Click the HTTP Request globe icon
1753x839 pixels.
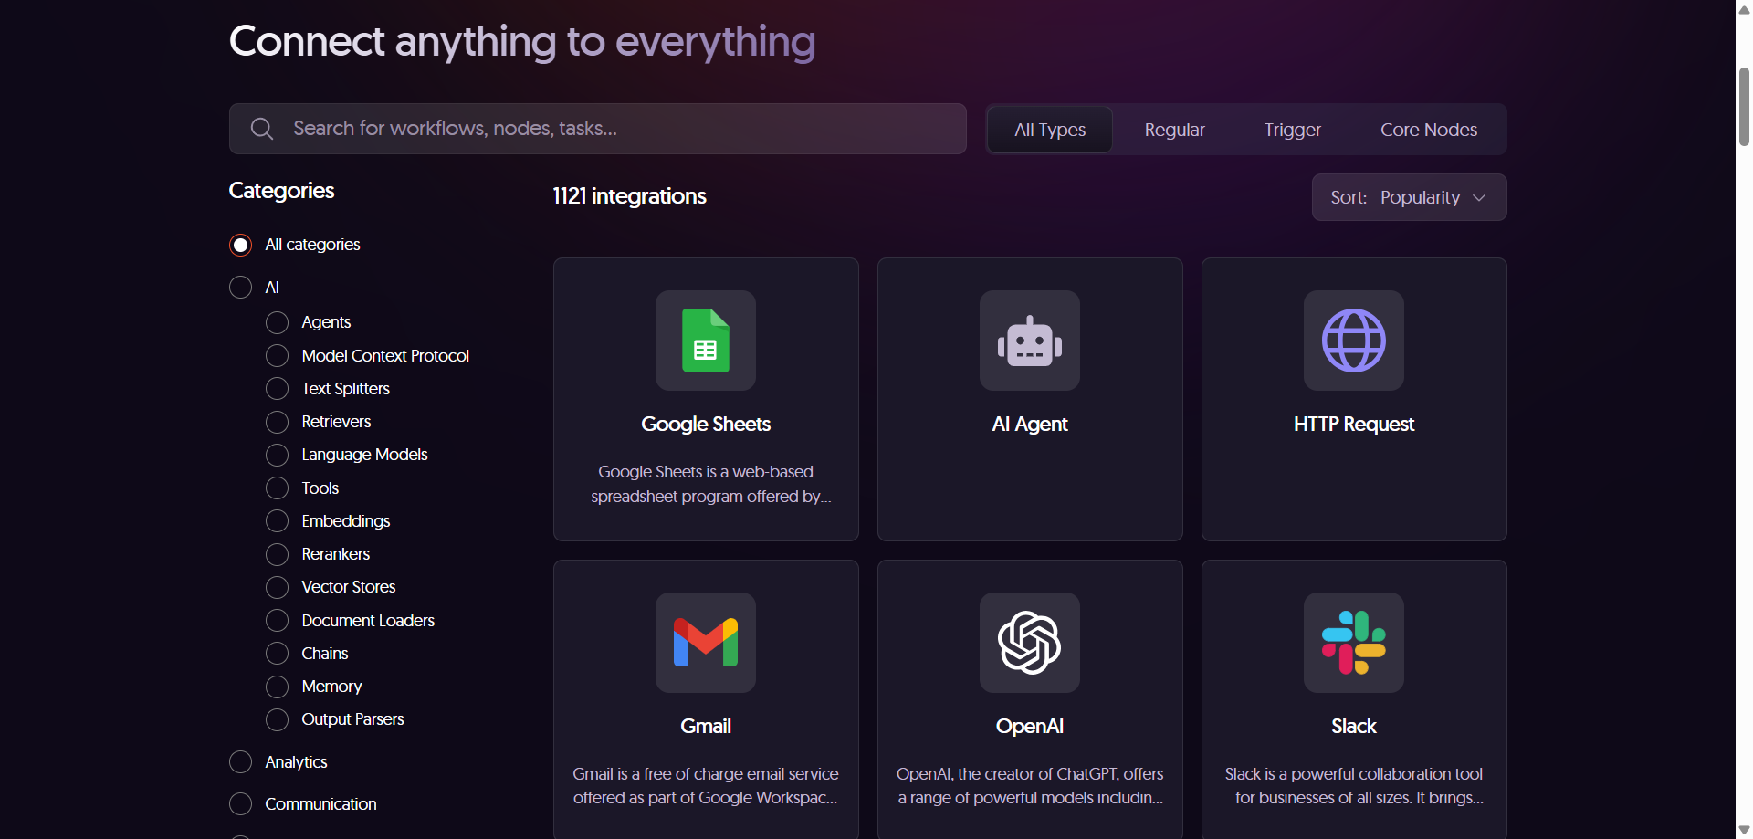click(1354, 341)
